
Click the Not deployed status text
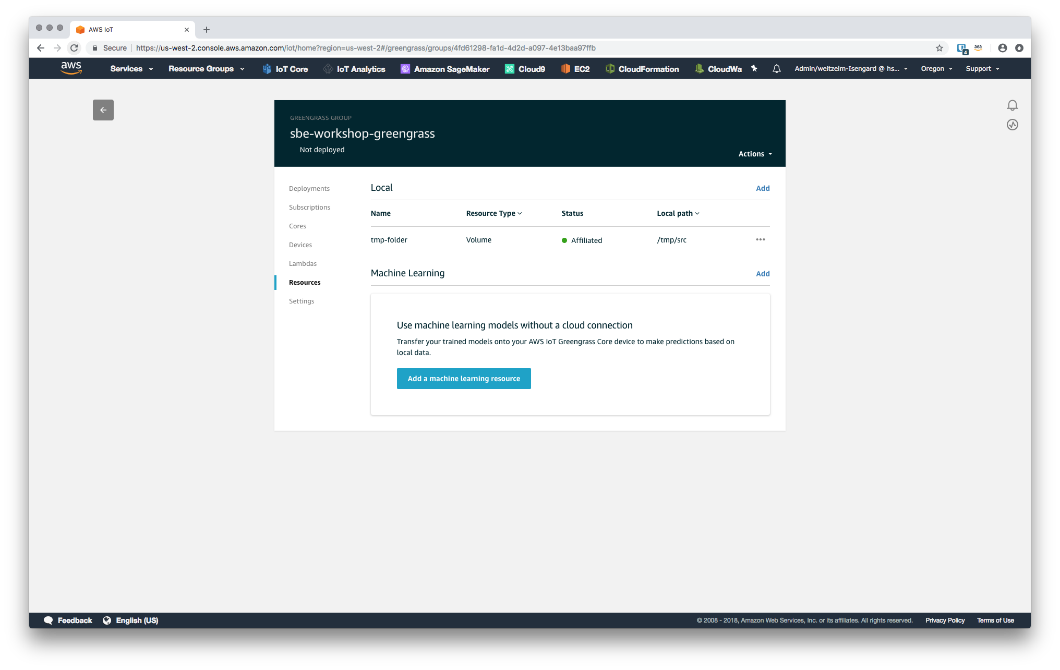coord(322,150)
